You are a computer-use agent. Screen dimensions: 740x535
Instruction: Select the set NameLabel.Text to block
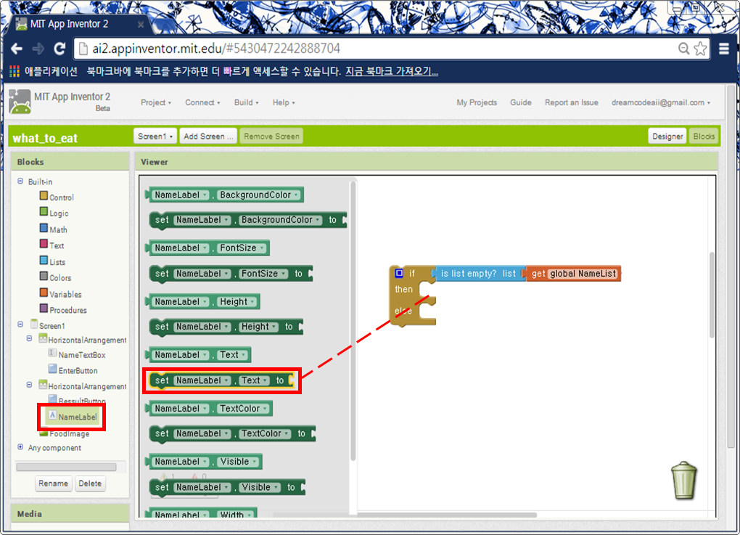click(x=221, y=380)
